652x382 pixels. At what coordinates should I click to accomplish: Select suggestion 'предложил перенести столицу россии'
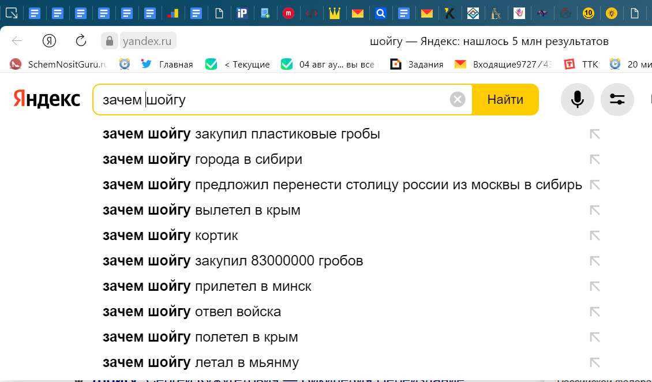click(x=342, y=185)
